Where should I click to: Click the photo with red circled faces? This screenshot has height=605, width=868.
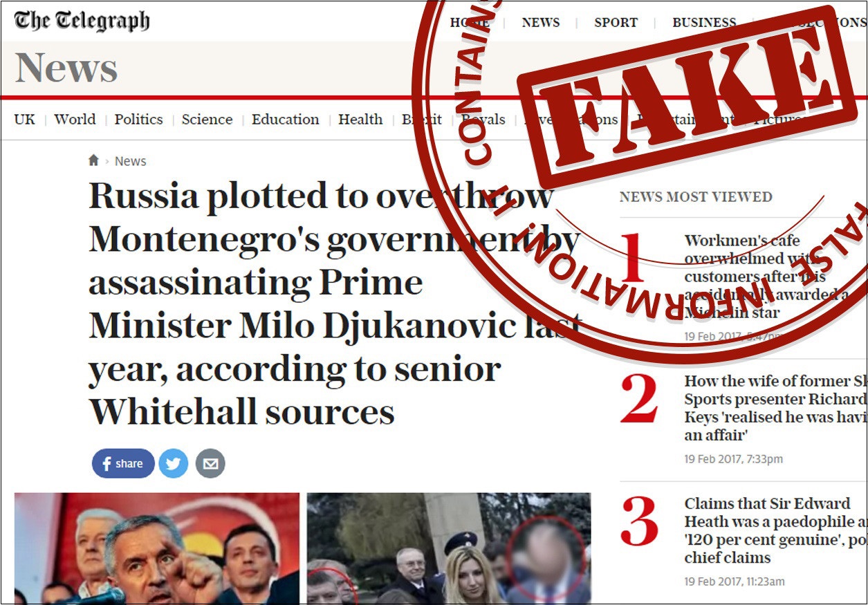pyautogui.click(x=449, y=548)
